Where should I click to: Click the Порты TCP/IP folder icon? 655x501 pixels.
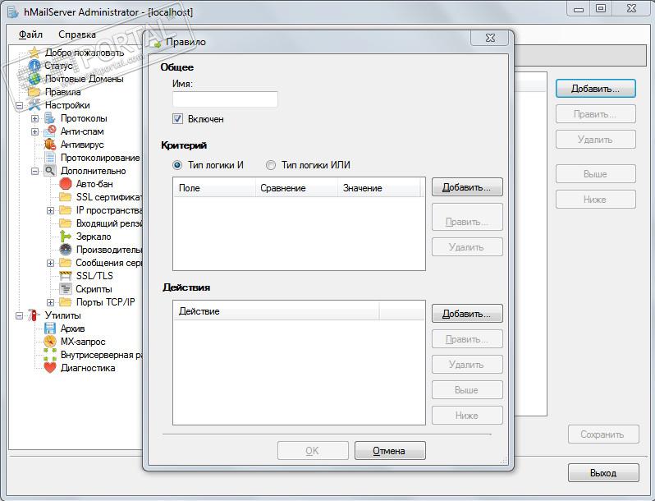66,302
